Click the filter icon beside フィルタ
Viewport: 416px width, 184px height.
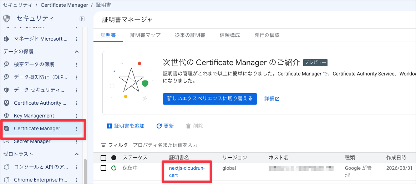click(x=103, y=145)
